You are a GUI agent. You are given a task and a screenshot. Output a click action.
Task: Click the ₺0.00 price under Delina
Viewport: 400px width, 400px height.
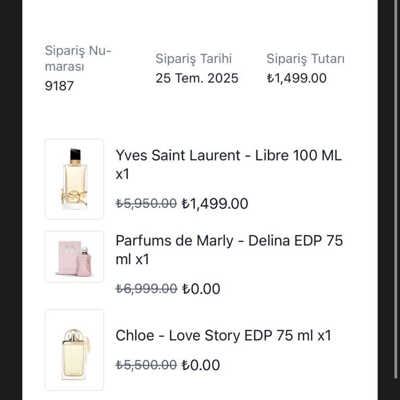[201, 289]
